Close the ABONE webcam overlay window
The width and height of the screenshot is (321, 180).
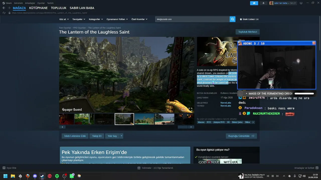pos(314,43)
